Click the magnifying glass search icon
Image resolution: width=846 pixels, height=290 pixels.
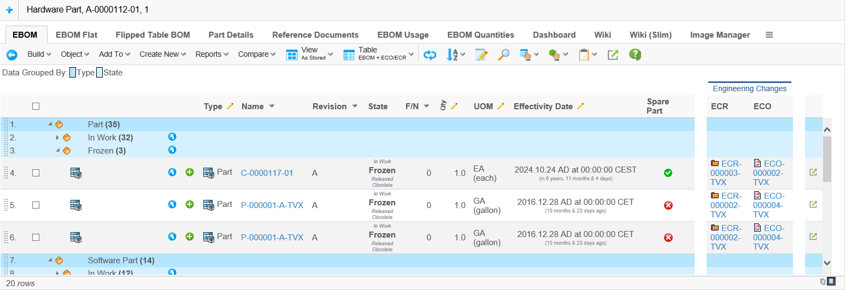503,55
